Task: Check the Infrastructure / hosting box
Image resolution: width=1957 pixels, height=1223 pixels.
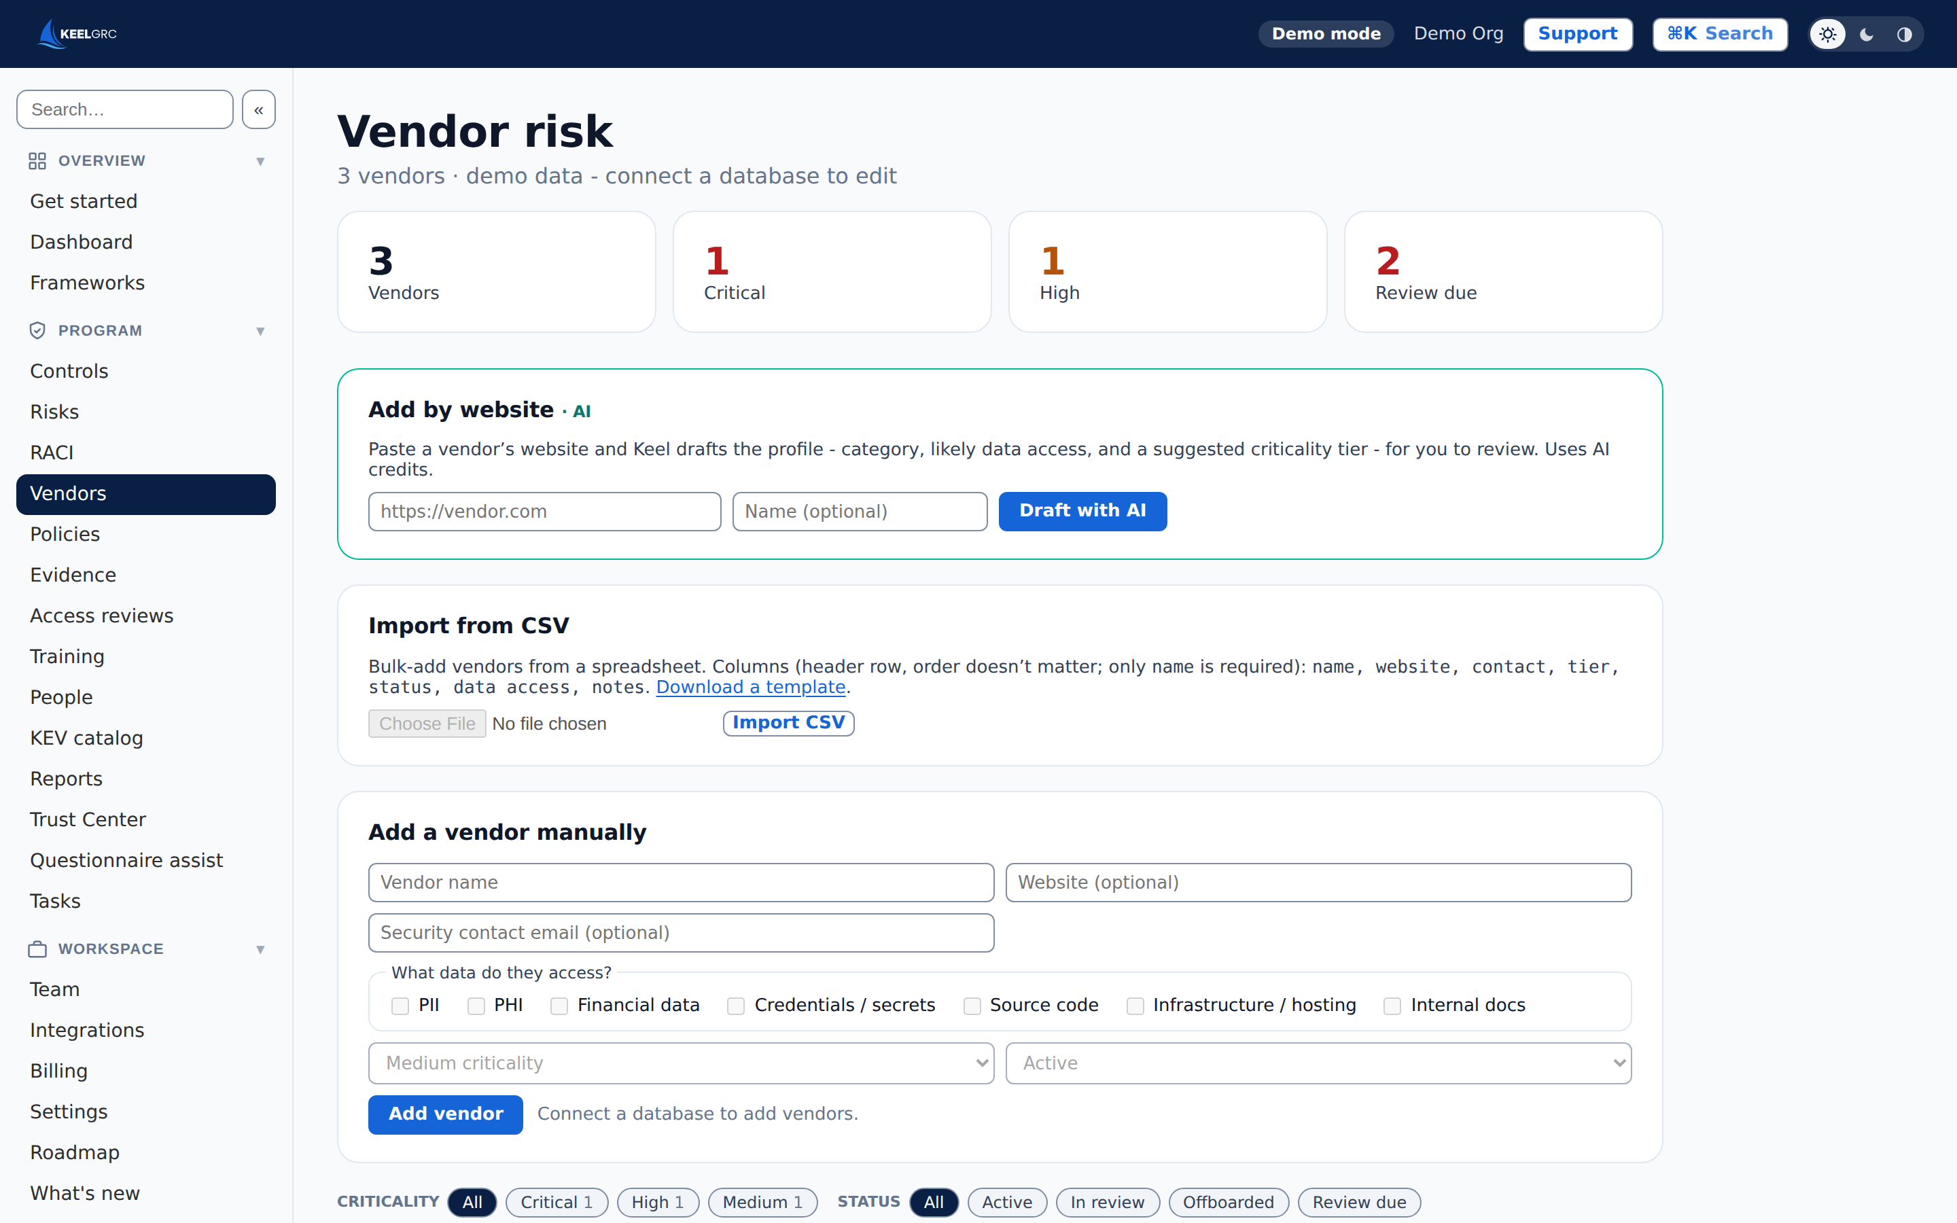Action: 1135,1006
